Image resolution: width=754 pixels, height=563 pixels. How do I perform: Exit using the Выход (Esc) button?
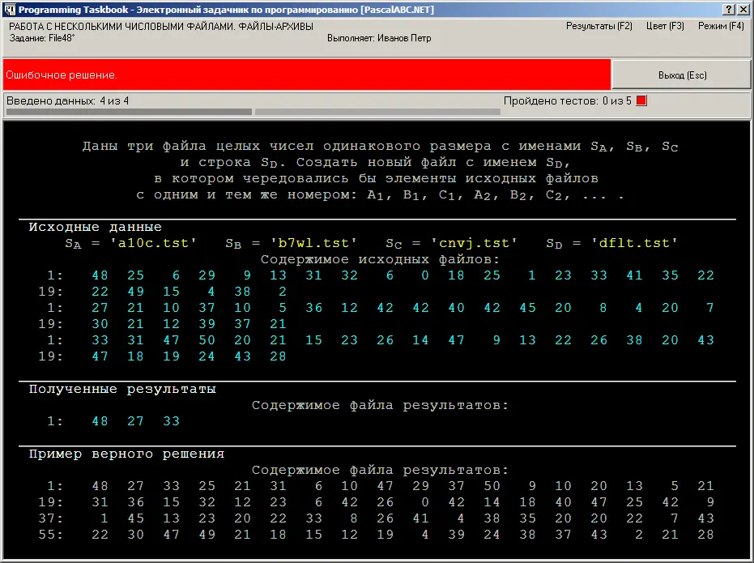682,75
